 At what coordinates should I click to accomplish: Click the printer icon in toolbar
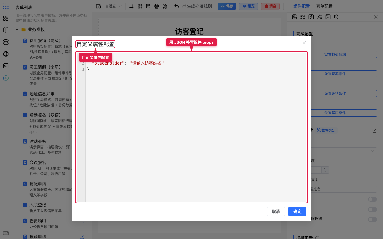pyautogui.click(x=156, y=6)
